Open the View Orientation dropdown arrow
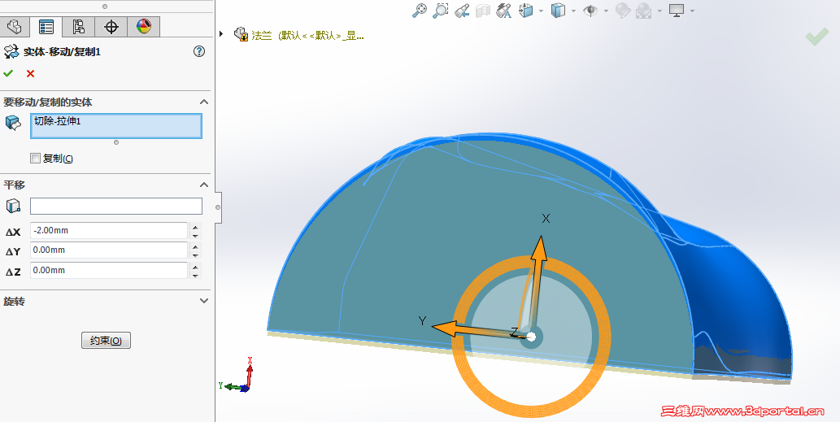The width and height of the screenshot is (840, 422). [541, 11]
